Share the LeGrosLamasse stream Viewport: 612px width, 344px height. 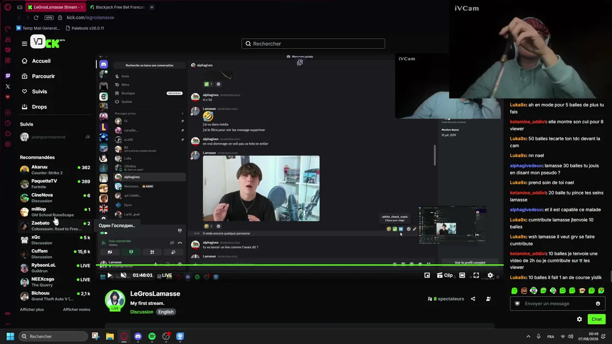[x=473, y=299]
